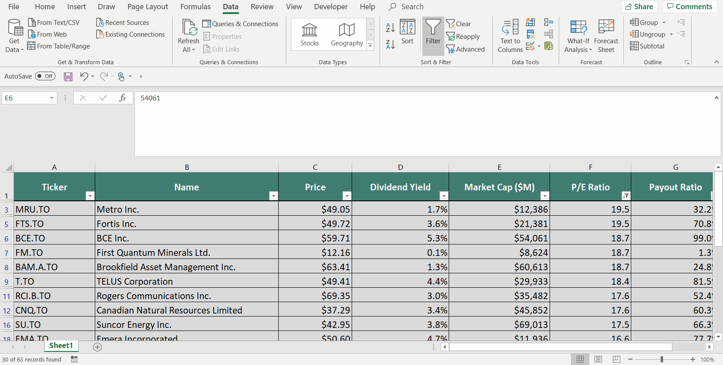
Task: Undo the last action
Action: (84, 76)
